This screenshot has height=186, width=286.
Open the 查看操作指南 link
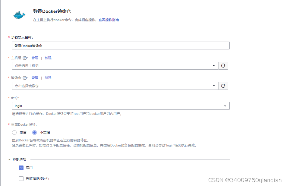pos(108,20)
